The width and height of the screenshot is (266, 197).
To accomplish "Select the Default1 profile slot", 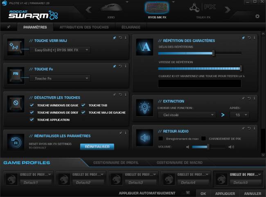I will click(x=28, y=179).
